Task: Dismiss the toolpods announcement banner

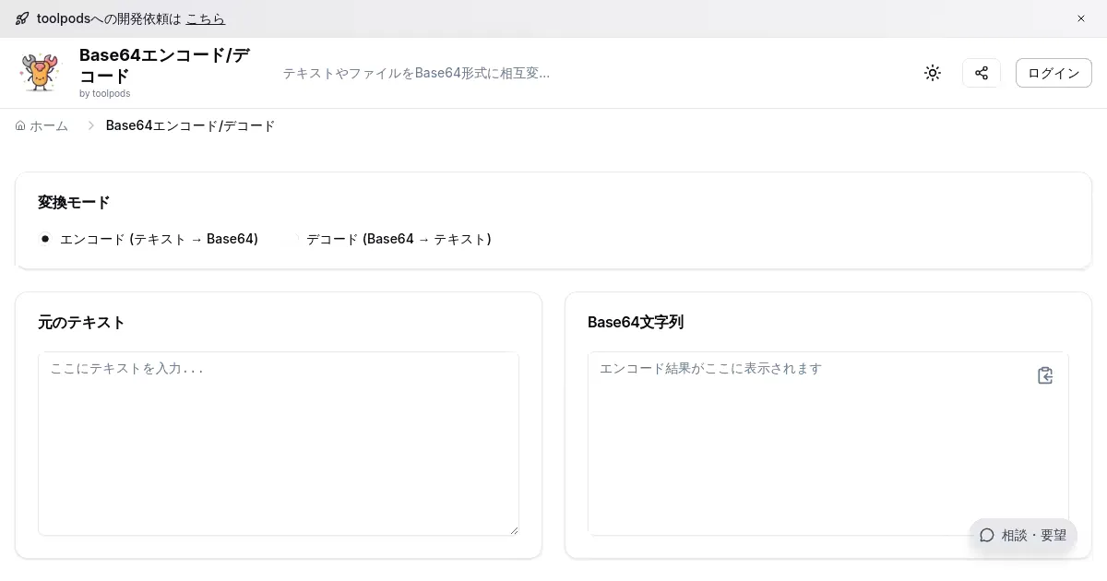Action: pos(1081,18)
